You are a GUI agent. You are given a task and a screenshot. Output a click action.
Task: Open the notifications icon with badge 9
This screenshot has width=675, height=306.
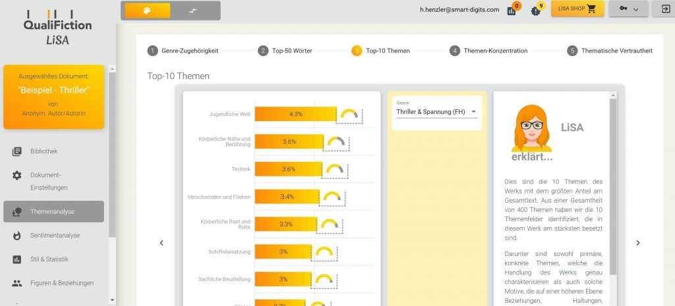point(536,11)
